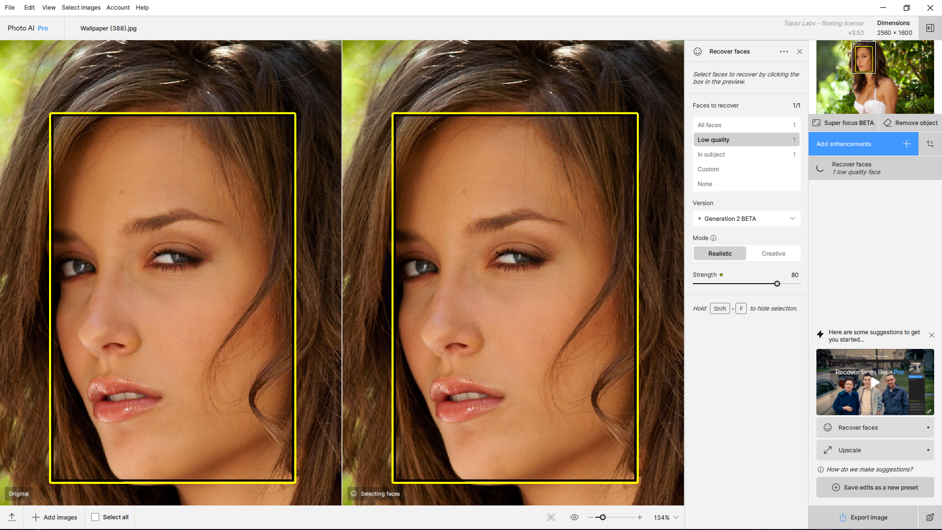Check the Select all checkbox
The image size is (942, 530).
[95, 517]
